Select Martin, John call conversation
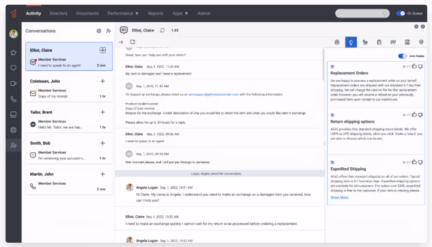This screenshot has width=432, height=247. [69, 181]
